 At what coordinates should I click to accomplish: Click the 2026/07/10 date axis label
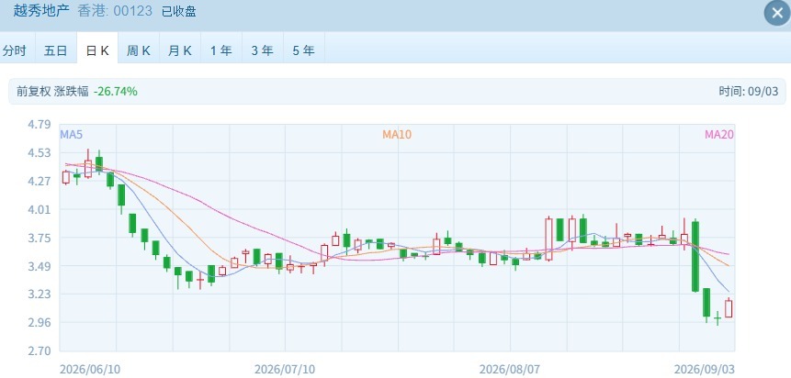click(285, 369)
